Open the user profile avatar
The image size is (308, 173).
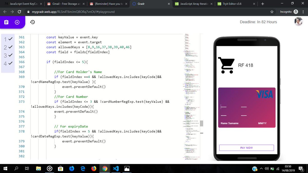[299, 22]
